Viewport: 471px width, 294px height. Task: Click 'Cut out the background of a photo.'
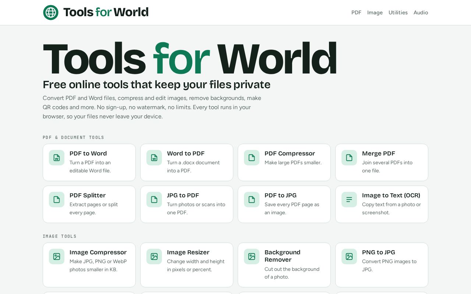pyautogui.click(x=292, y=273)
